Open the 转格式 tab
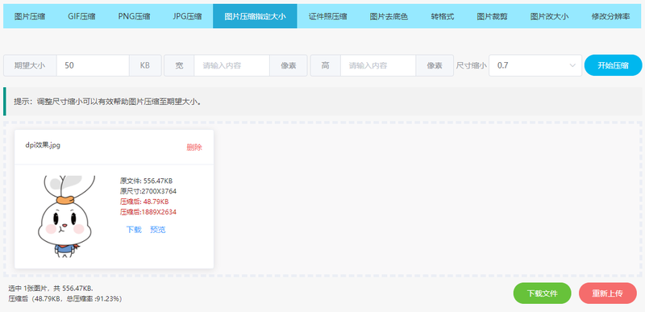 pos(442,16)
